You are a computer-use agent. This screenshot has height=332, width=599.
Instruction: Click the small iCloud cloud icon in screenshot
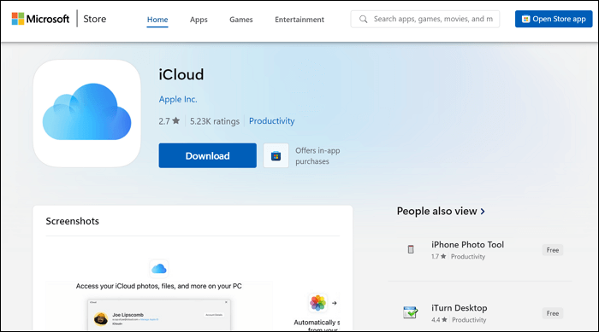click(159, 269)
